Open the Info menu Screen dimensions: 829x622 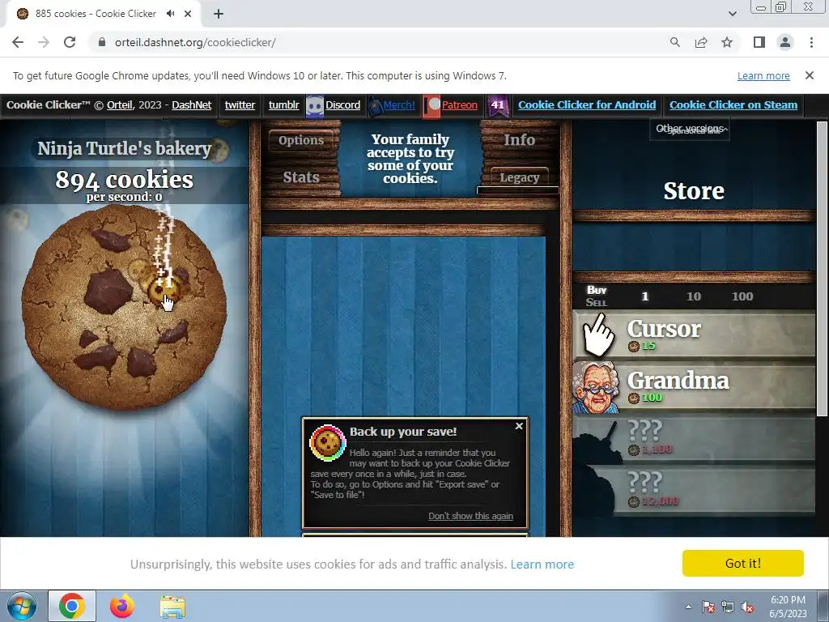[519, 140]
